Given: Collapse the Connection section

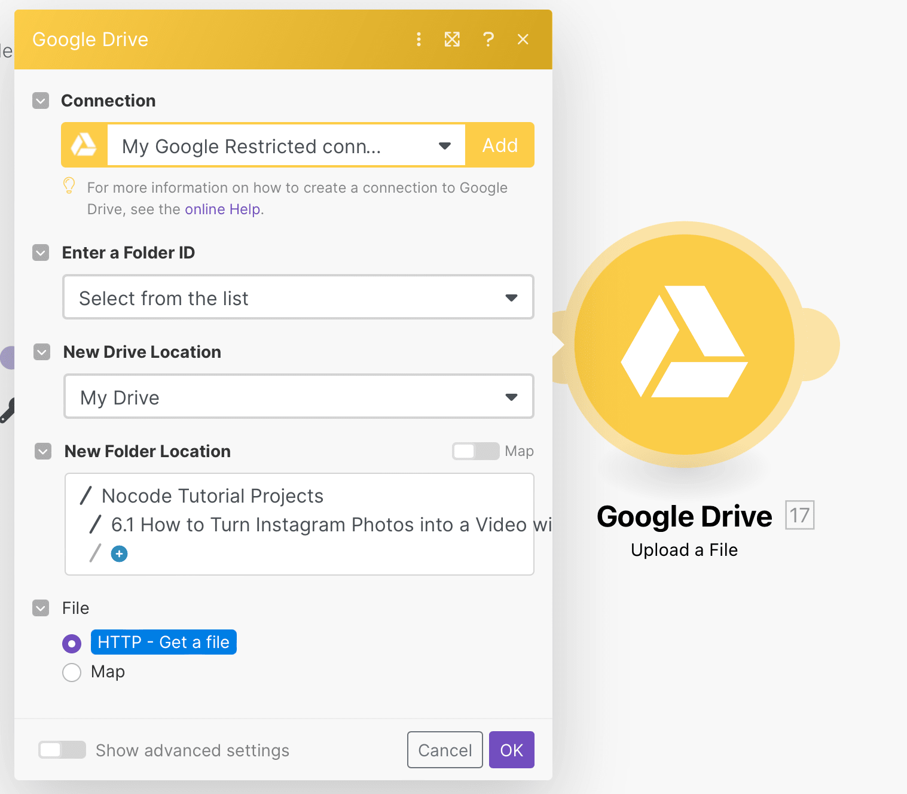Looking at the screenshot, I should pyautogui.click(x=40, y=101).
